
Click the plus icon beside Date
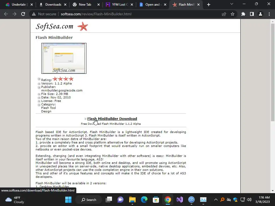39,98
